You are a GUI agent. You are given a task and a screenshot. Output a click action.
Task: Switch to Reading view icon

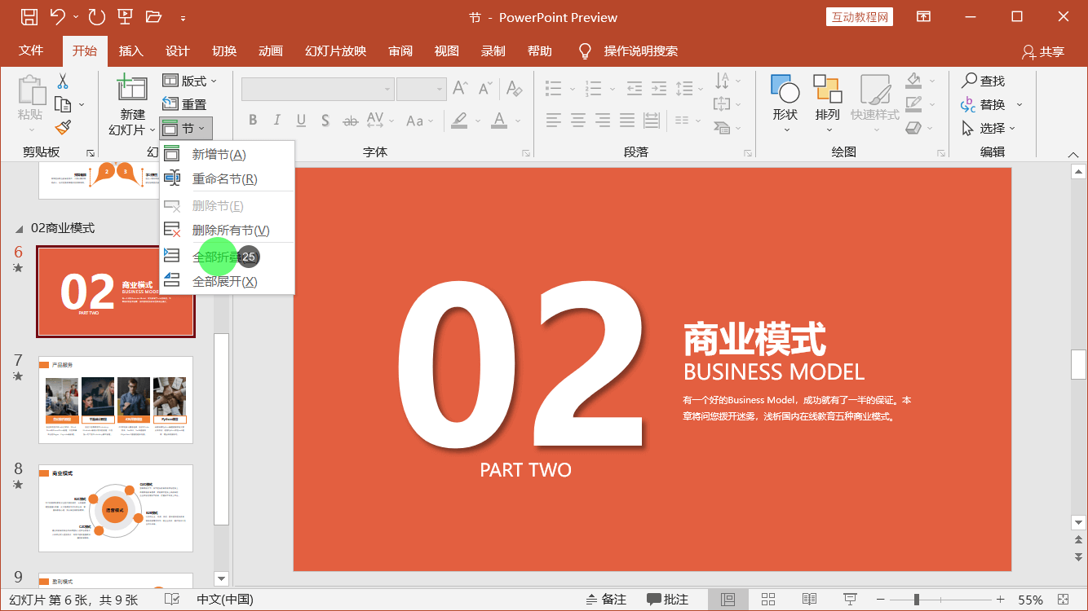click(x=808, y=600)
